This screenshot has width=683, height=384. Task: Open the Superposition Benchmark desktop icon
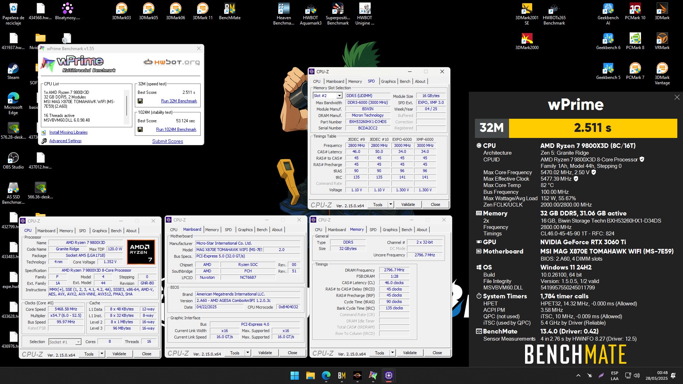click(x=338, y=14)
